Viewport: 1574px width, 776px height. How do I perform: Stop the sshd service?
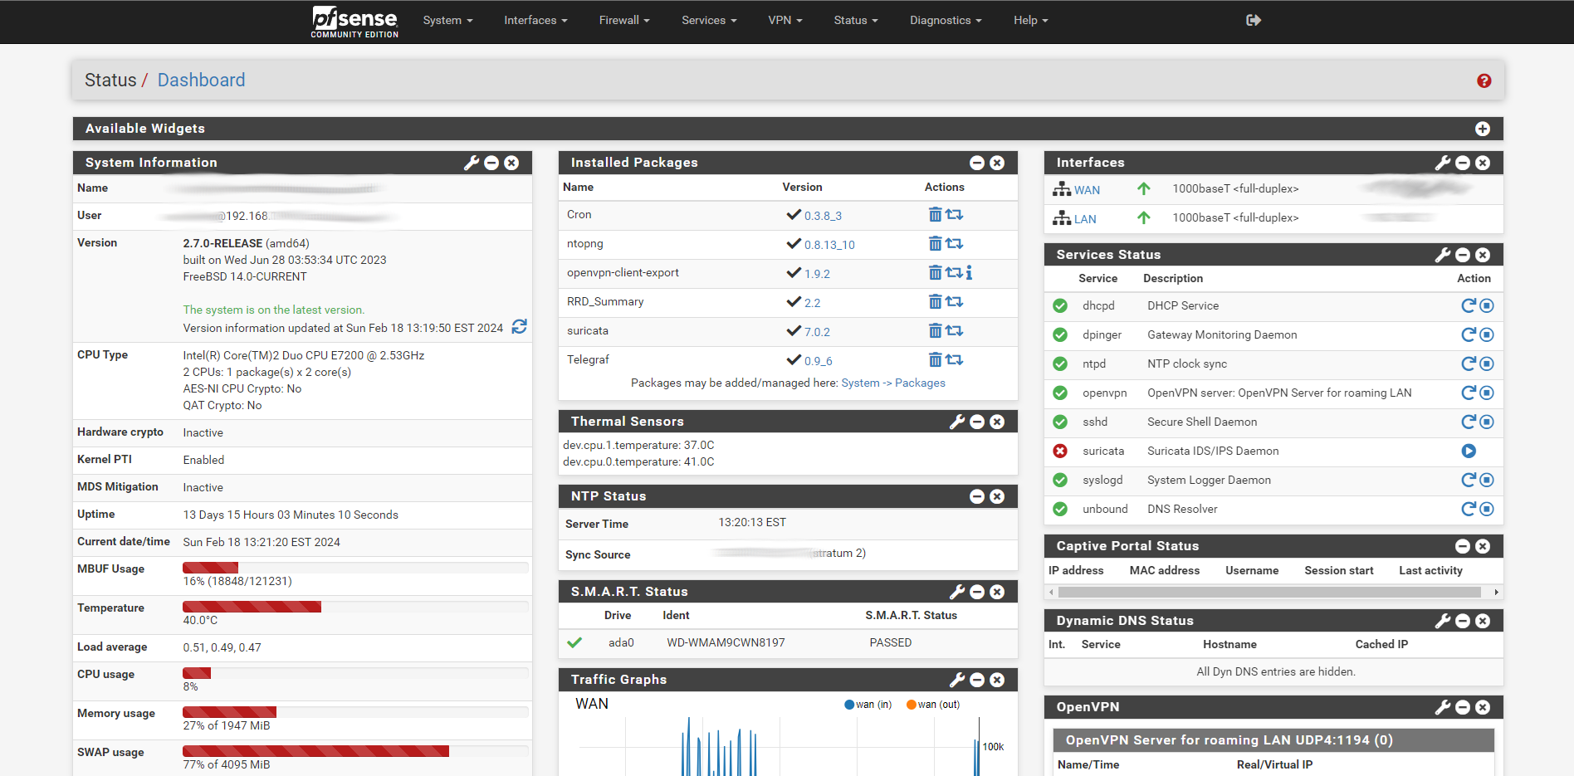(x=1487, y=422)
